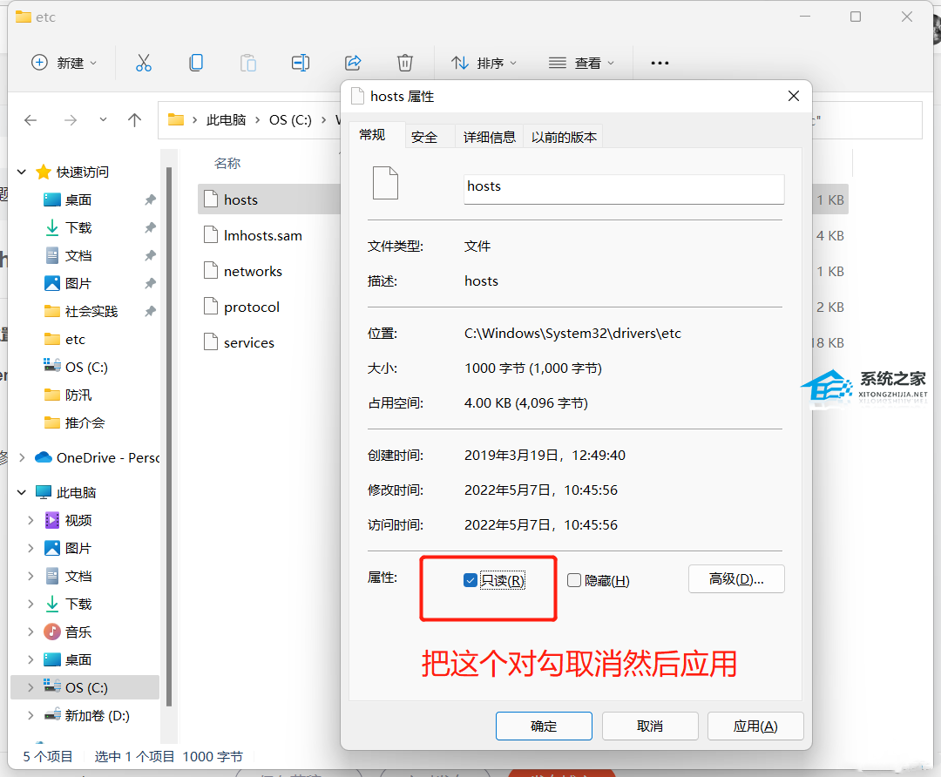
Task: Click the Rename icon in toolbar
Action: [x=301, y=63]
